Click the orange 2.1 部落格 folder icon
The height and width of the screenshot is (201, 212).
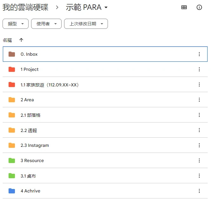pyautogui.click(x=12, y=115)
